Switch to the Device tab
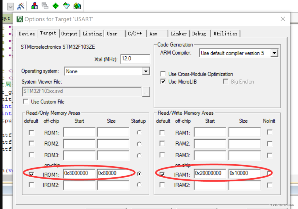Viewport: 298px width, 209px height. pos(27,34)
